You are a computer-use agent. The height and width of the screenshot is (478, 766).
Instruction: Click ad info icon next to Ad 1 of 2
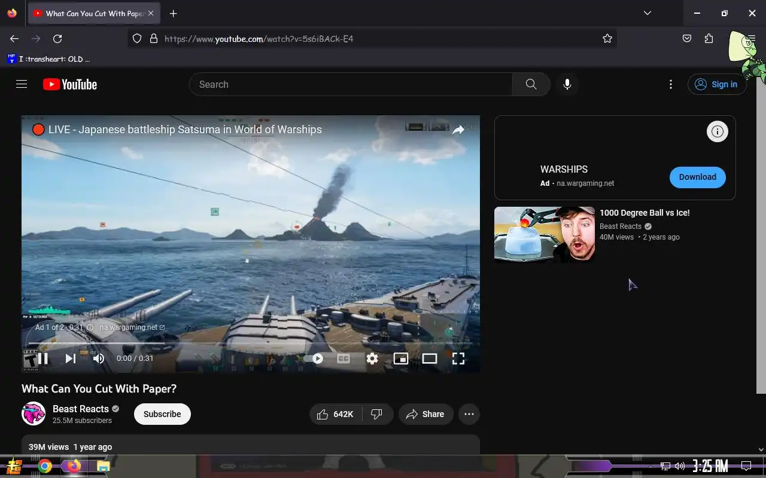90,327
